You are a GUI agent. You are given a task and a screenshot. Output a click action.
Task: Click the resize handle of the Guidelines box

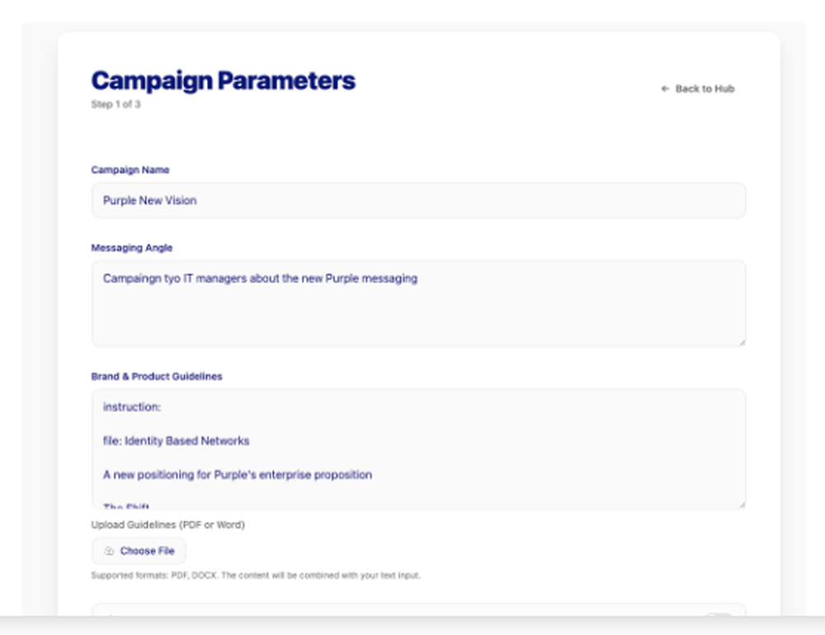742,502
